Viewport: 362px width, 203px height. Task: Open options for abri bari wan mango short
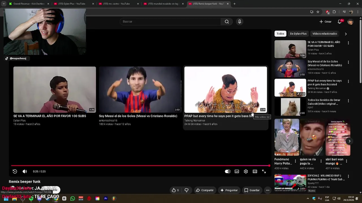[346, 161]
